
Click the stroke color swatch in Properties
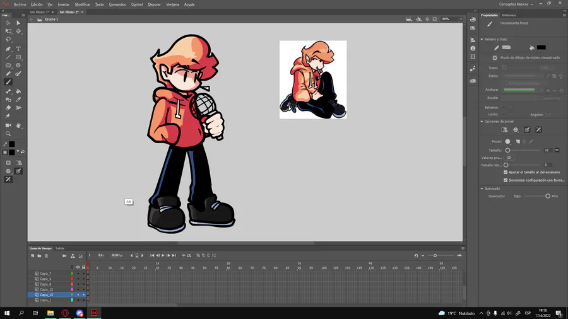pyautogui.click(x=506, y=47)
